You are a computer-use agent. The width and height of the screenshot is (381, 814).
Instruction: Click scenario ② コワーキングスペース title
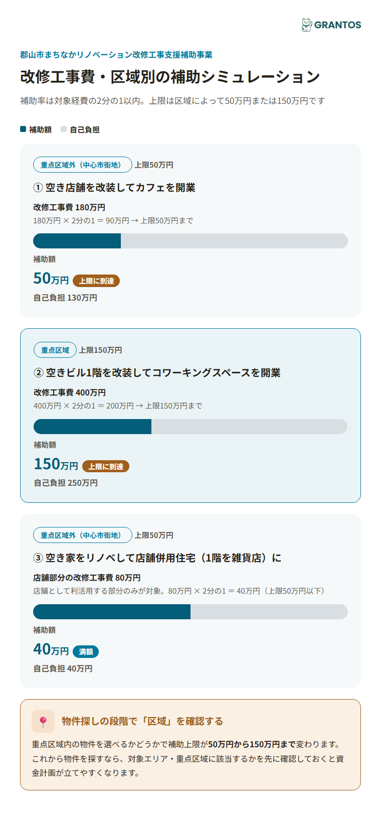[x=157, y=372]
